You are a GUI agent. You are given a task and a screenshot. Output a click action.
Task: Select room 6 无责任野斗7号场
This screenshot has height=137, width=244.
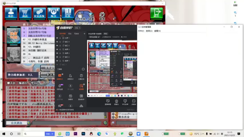(x=38, y=32)
